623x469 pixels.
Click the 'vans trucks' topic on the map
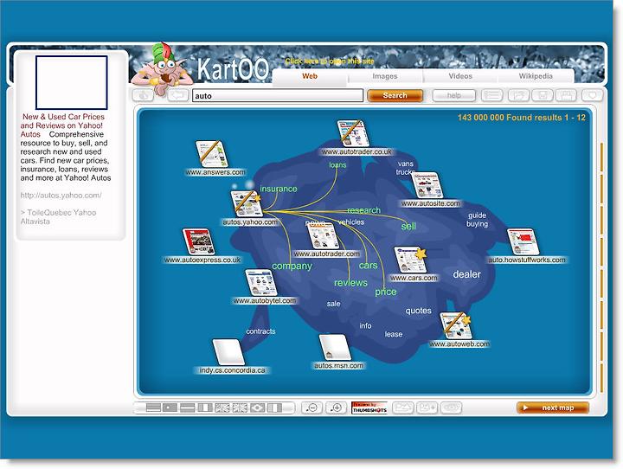[x=406, y=168]
